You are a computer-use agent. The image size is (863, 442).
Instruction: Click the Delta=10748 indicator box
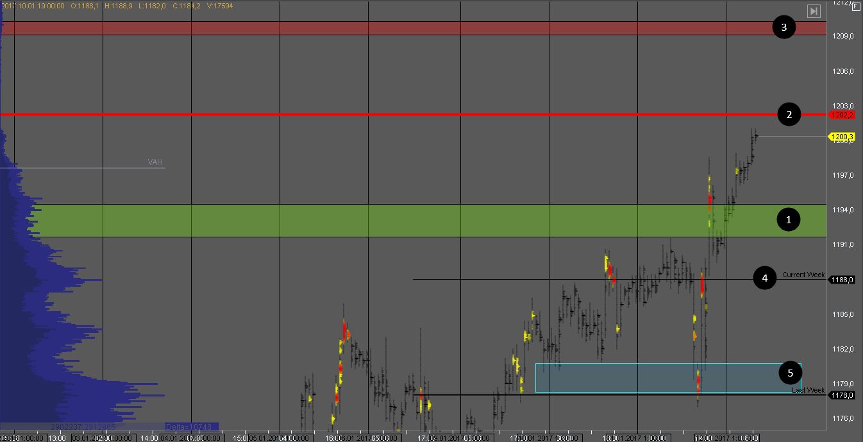[192, 426]
